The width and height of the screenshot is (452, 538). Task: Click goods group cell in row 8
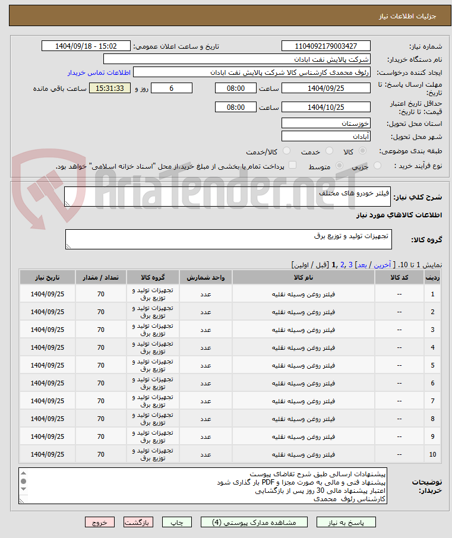click(x=153, y=419)
